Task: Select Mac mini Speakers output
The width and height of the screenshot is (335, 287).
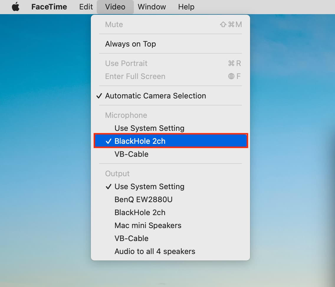Action: [x=170, y=225]
